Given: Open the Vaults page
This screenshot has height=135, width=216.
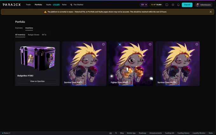Looking at the screenshot, I should point(49,5).
